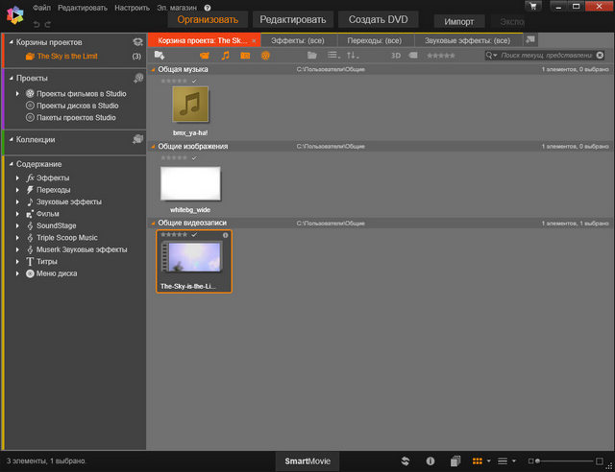The width and height of the screenshot is (615, 472).
Task: Click the SmartMovie button
Action: coord(307,461)
